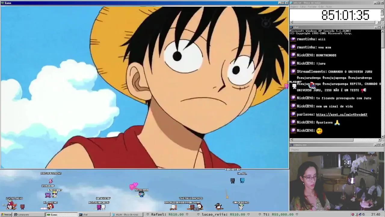Viewport: 385px width, 217px height.
Task: Click the webcam feed in camera.exe
Action: pos(337,181)
